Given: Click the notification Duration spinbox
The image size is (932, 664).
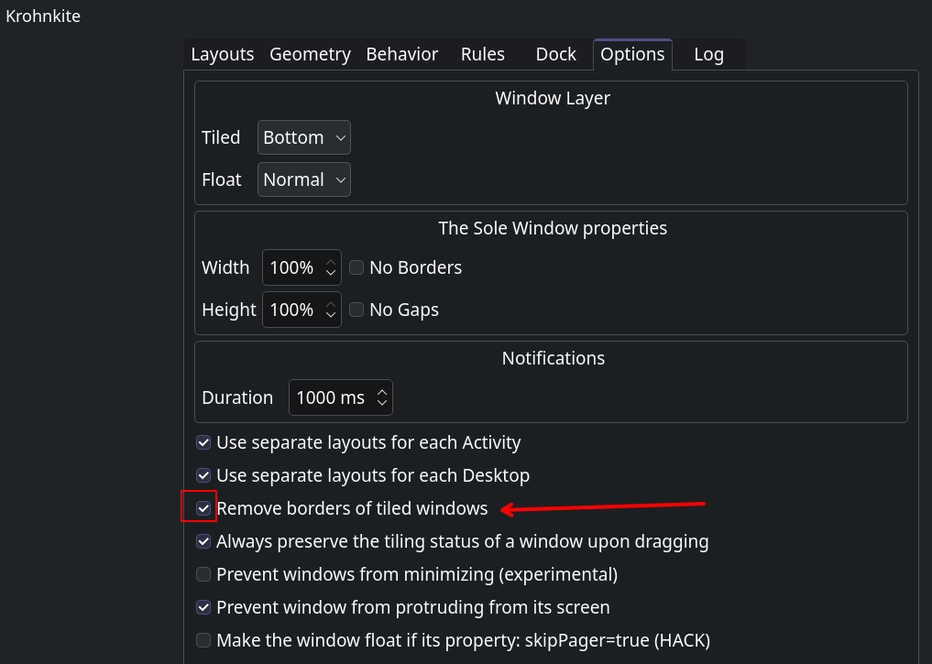Looking at the screenshot, I should click(331, 397).
